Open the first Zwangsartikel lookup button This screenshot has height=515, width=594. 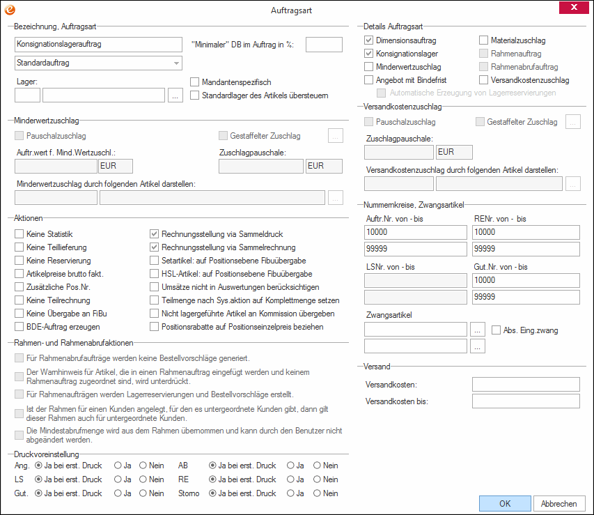coord(477,330)
